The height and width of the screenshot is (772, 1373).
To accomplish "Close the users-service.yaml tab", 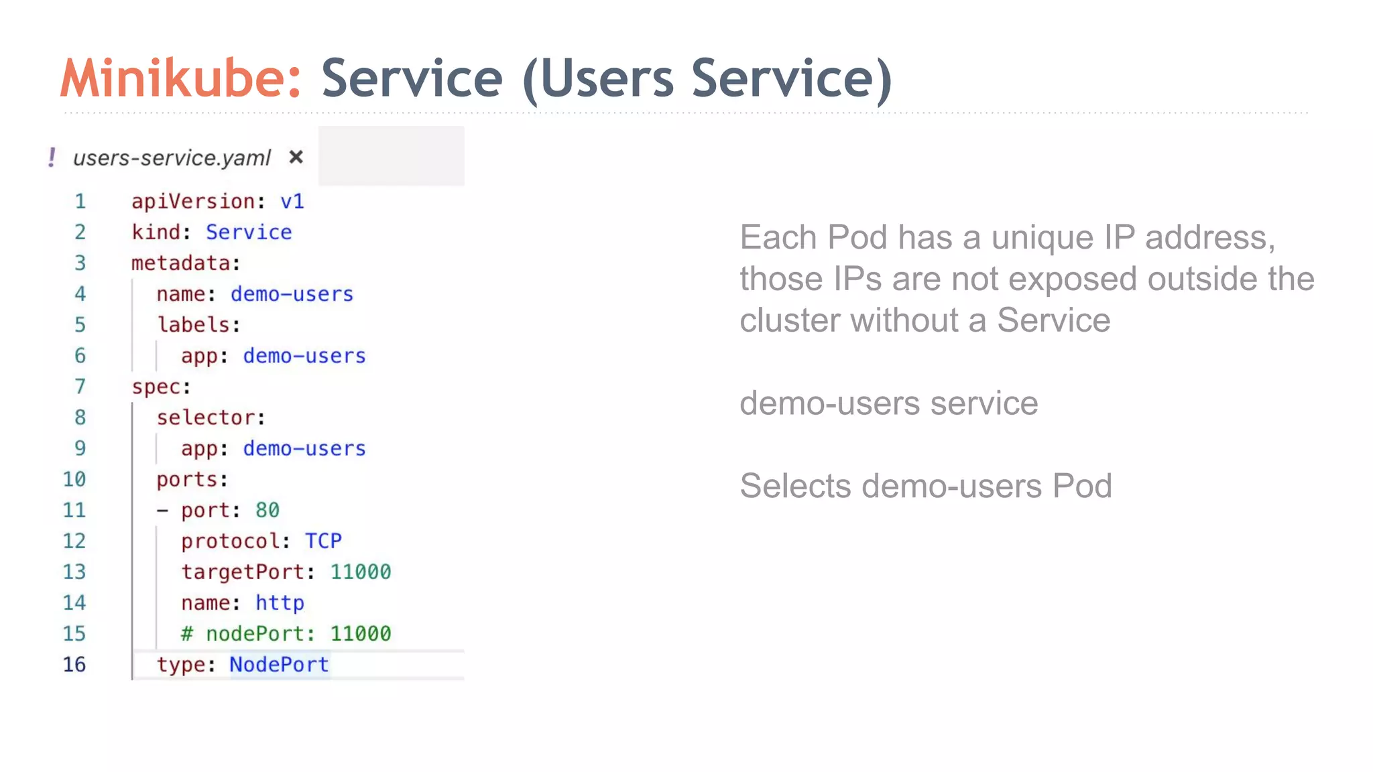I will pyautogui.click(x=296, y=157).
